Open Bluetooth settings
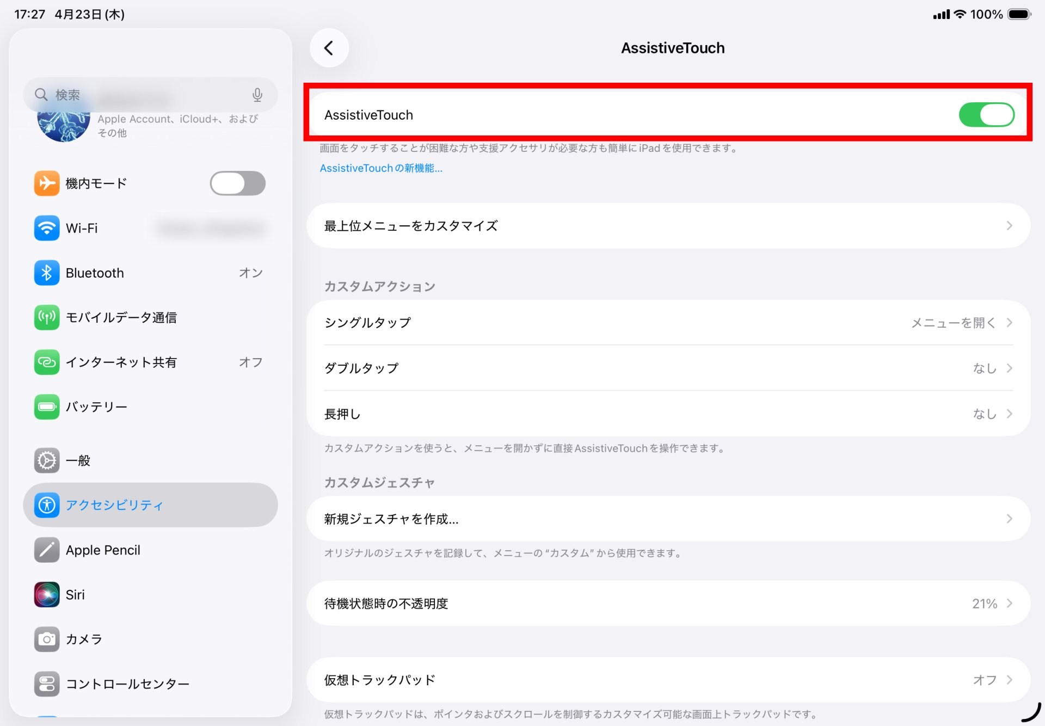 (47, 273)
